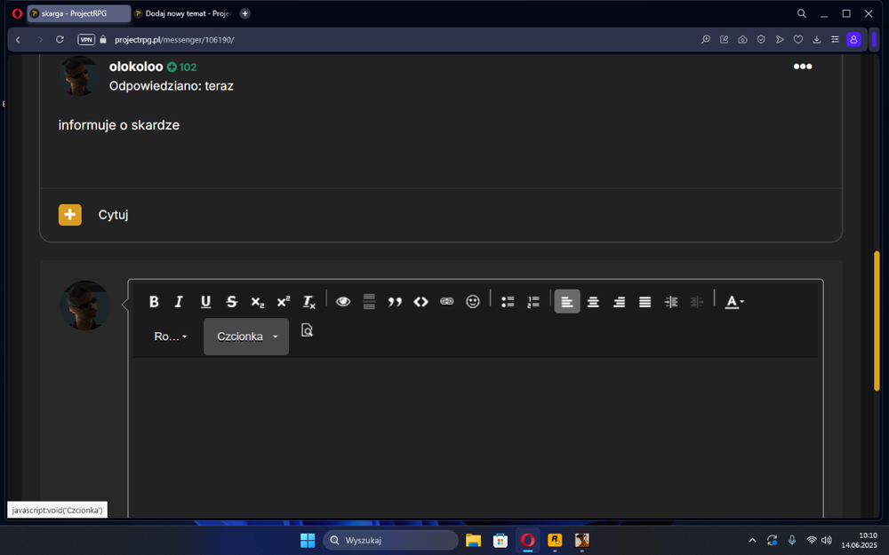Click the dimmed indent icon next to A

pos(697,302)
